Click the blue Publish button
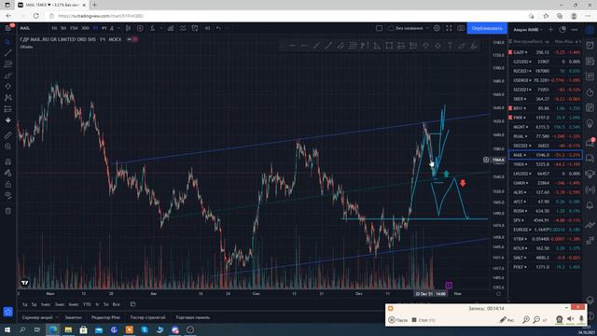This screenshot has height=336, width=597. [x=487, y=28]
